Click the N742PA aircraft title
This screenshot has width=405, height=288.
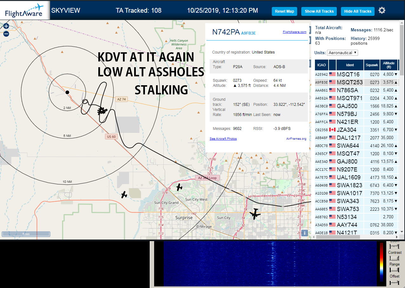point(226,32)
